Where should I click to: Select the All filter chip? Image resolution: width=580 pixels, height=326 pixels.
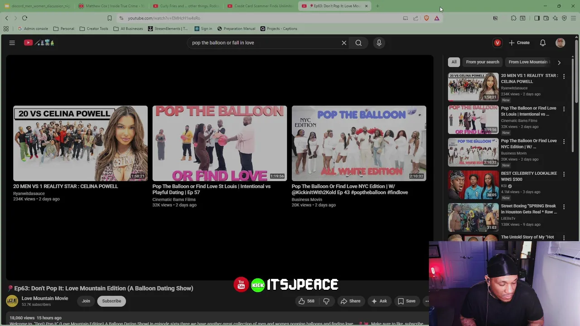pos(454,62)
